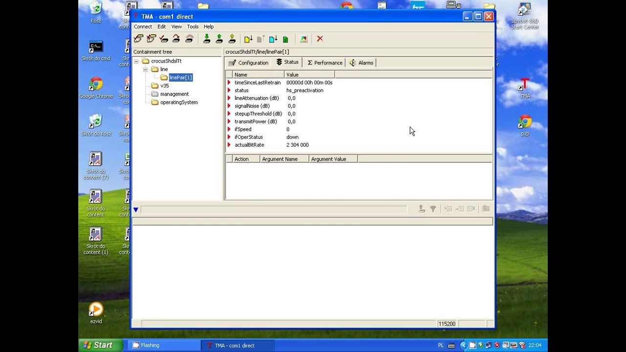
Task: Select the TMA desktop shortcut icon
Action: point(525,88)
